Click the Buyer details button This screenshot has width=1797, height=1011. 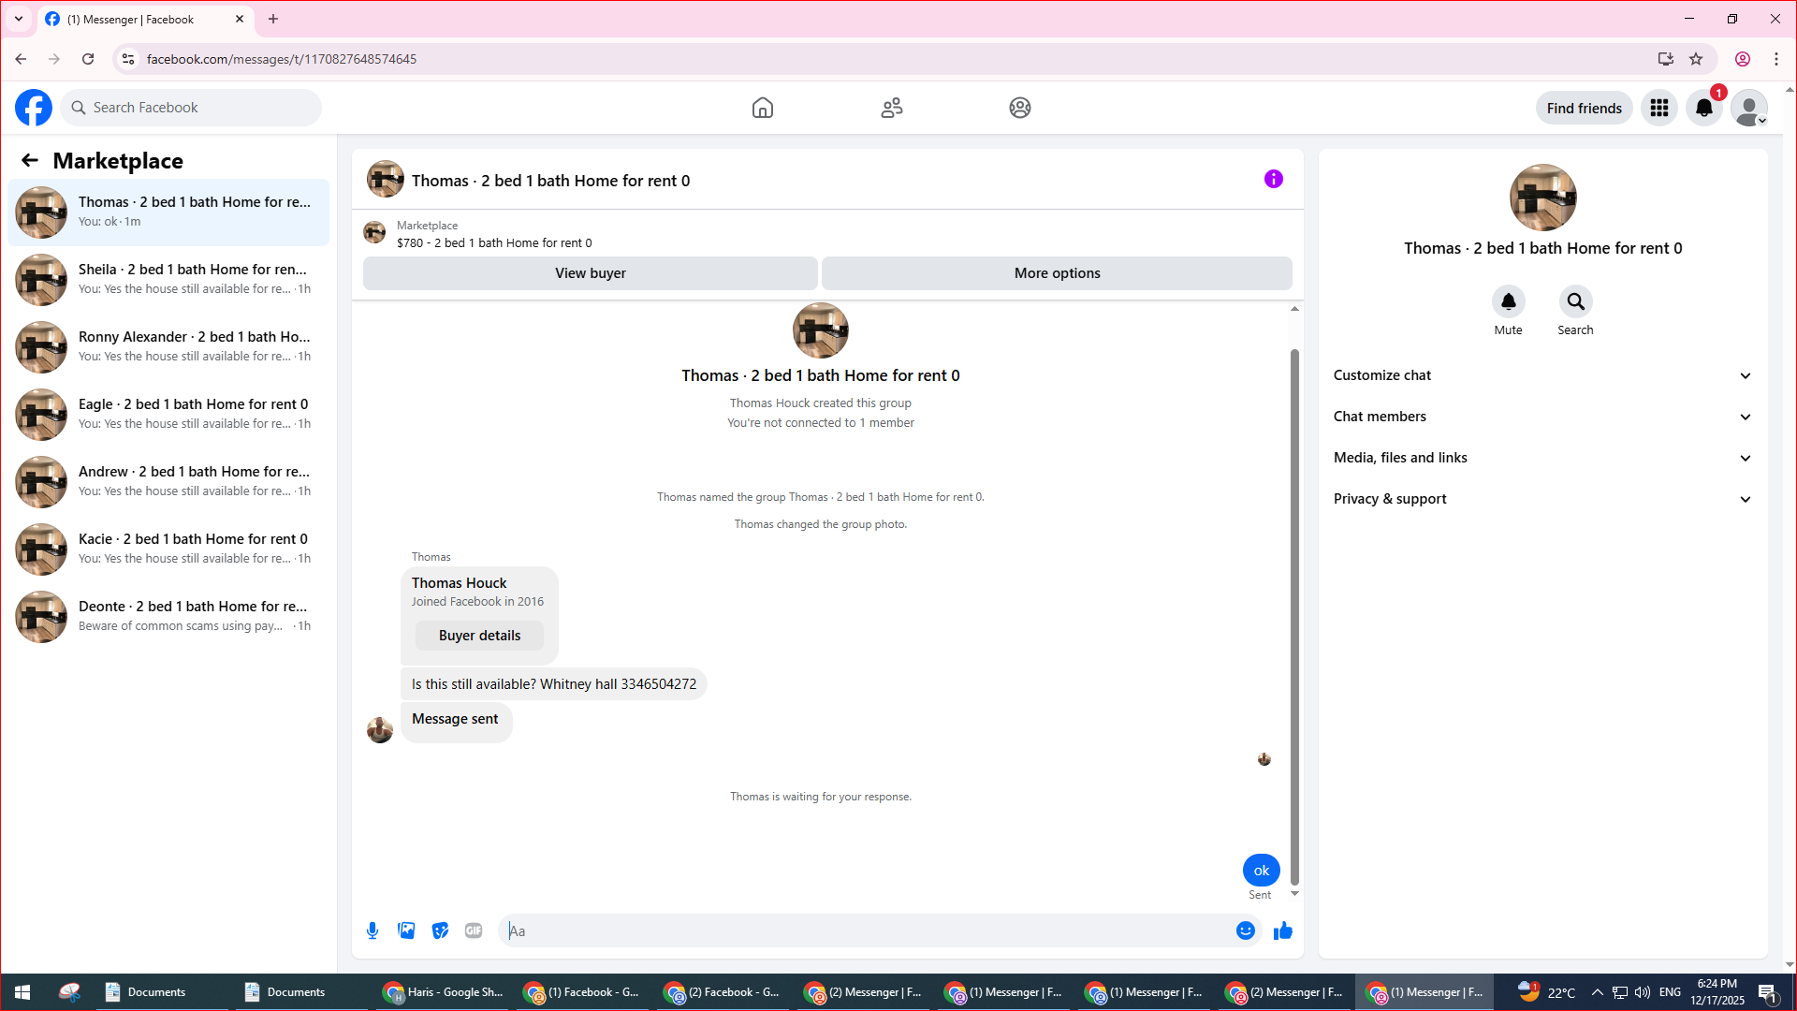pyautogui.click(x=479, y=636)
